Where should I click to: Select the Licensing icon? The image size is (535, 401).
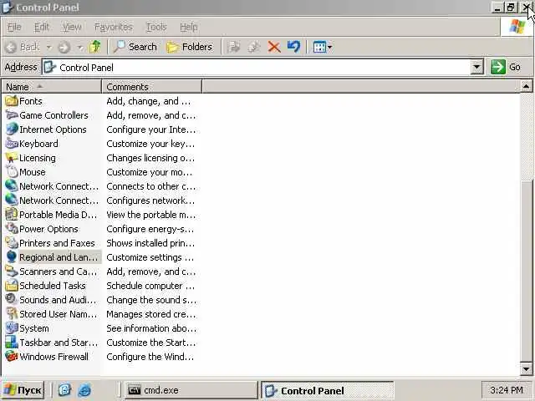pos(12,158)
